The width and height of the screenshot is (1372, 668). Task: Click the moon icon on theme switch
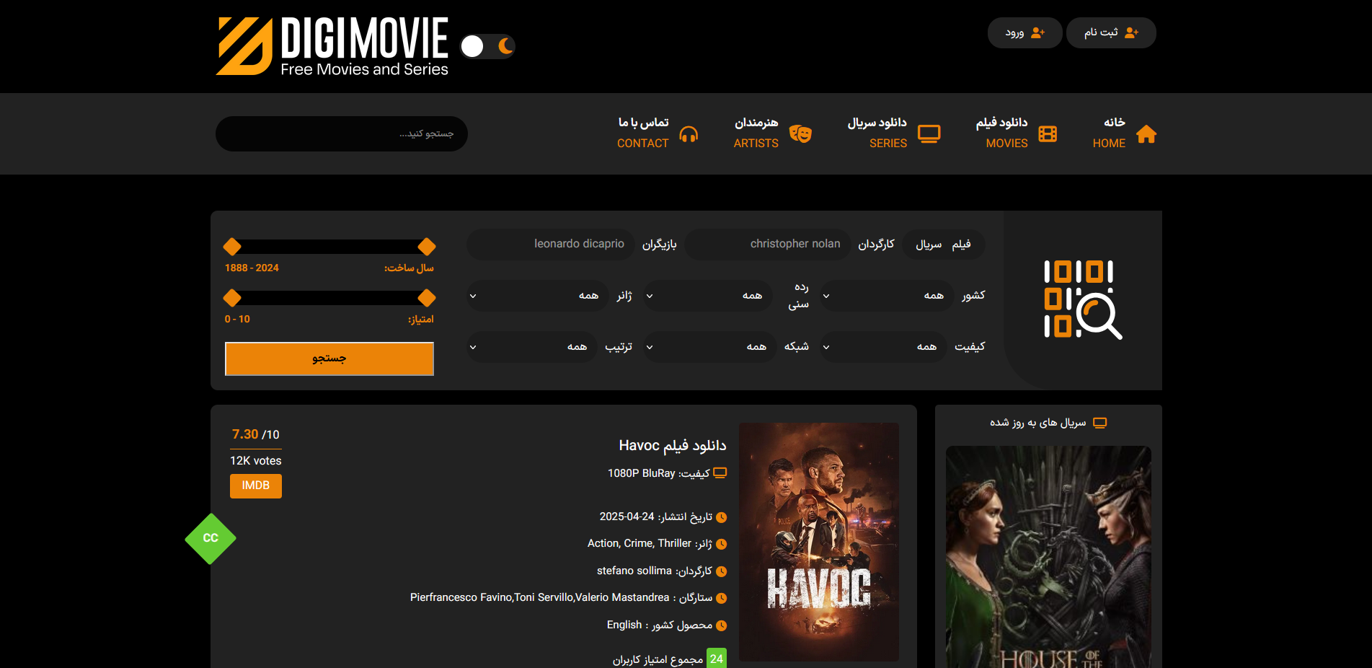pos(506,46)
